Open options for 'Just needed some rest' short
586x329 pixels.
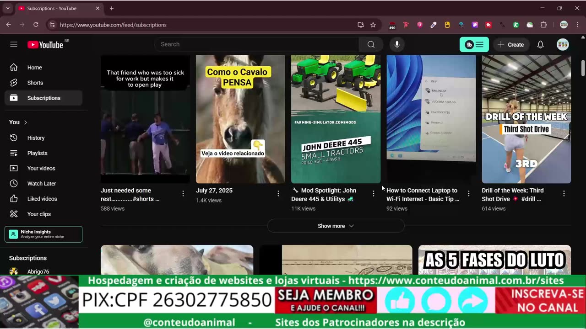pos(183,194)
